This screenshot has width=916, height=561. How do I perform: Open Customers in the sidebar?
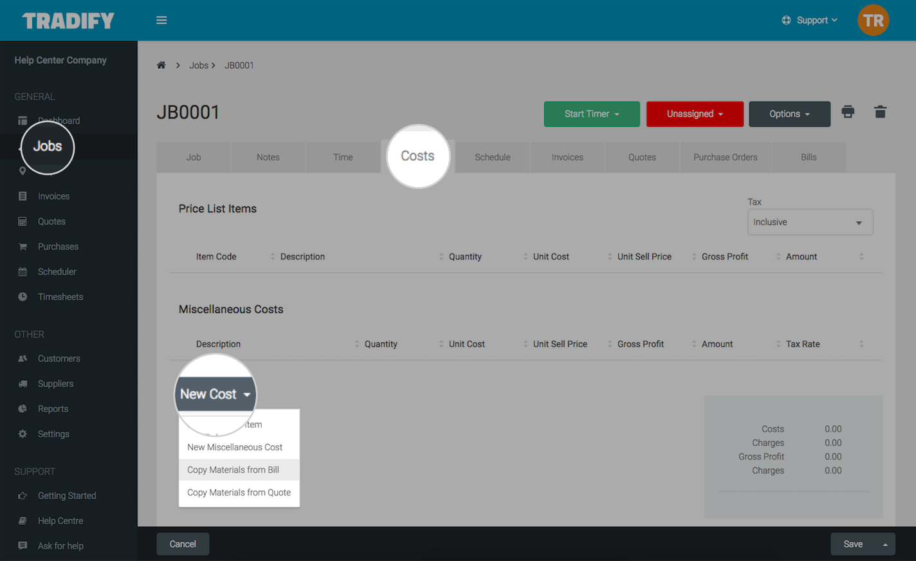[x=59, y=358]
